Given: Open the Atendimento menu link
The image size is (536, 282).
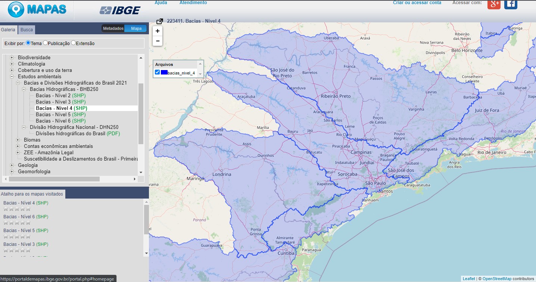Looking at the screenshot, I should pos(193,3).
